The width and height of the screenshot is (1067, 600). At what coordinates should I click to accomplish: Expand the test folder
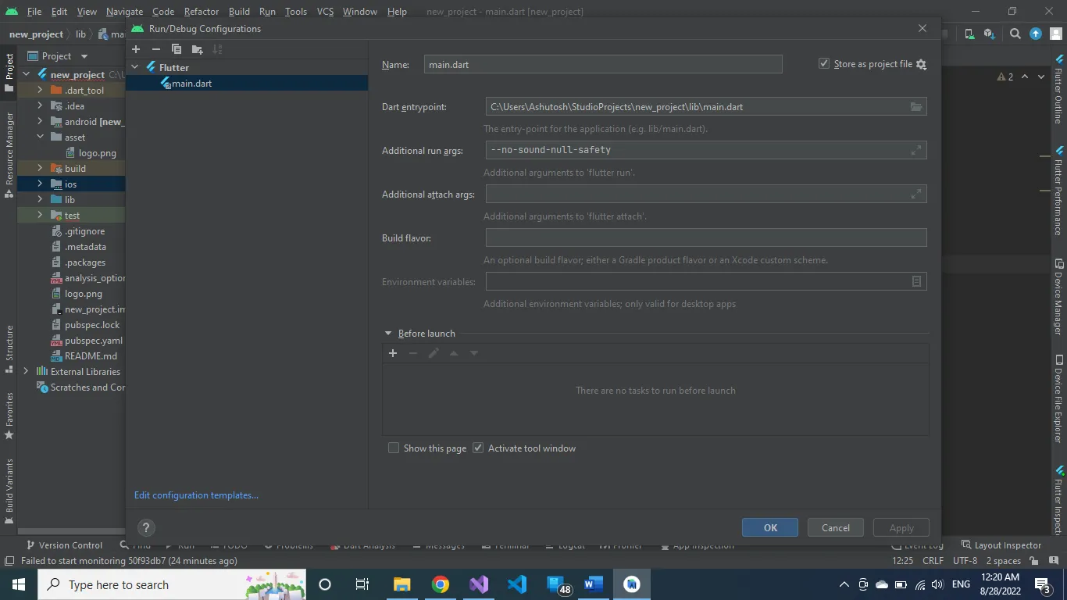pyautogui.click(x=40, y=216)
